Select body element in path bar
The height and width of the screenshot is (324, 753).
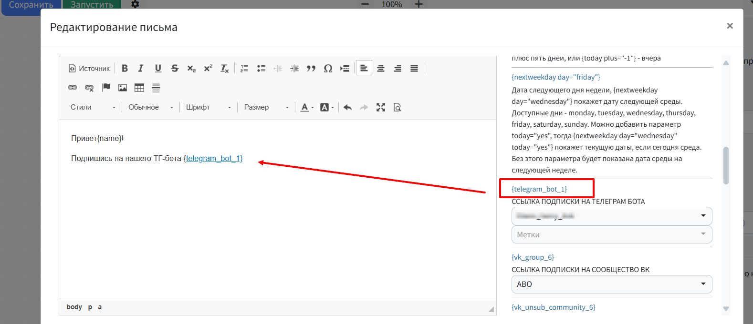click(74, 307)
